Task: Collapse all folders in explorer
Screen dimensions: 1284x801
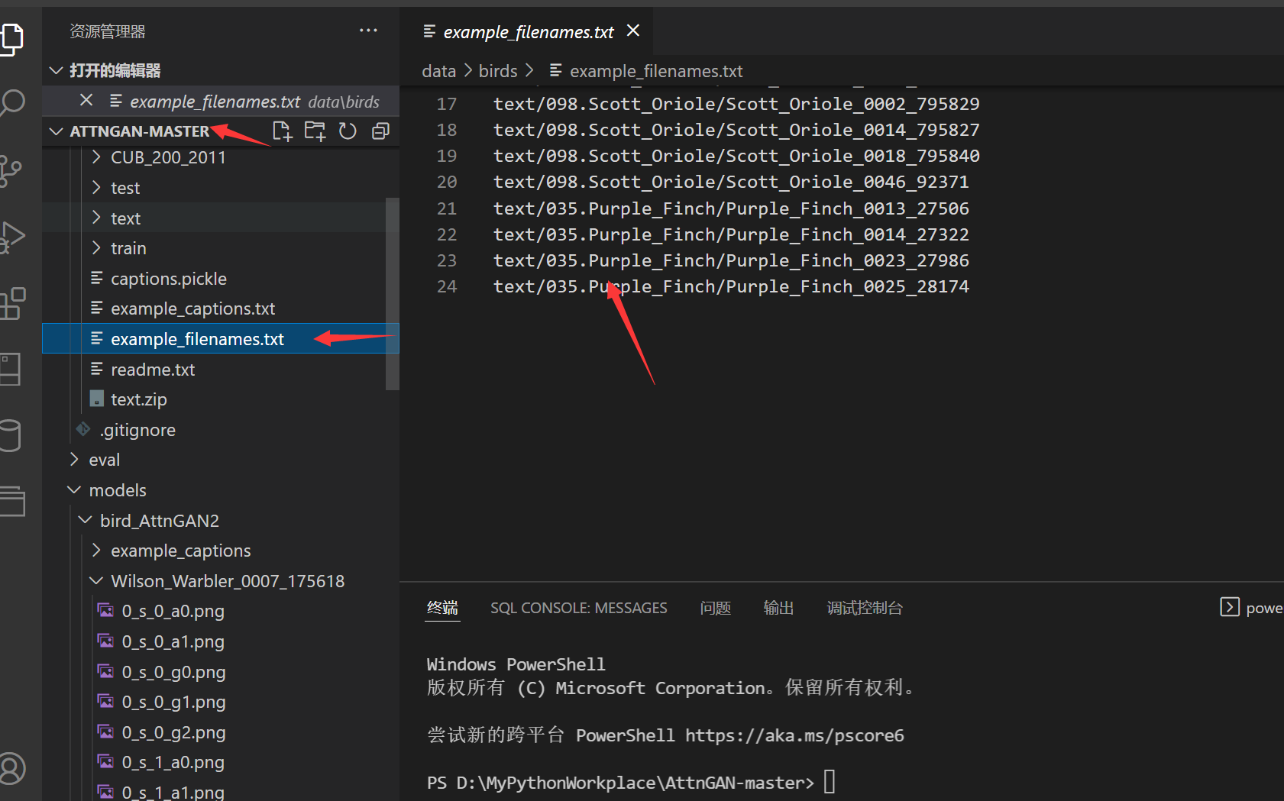Action: pos(380,131)
